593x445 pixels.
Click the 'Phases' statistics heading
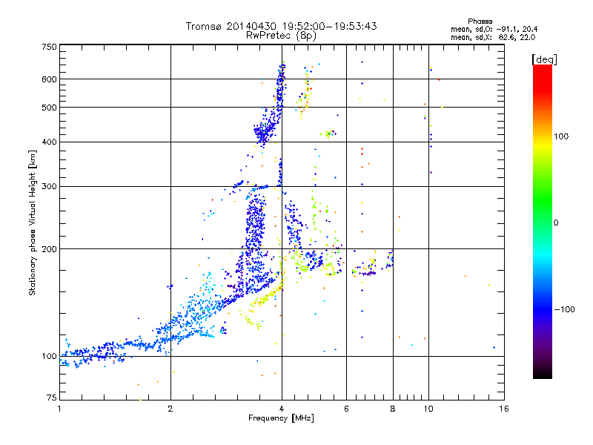coord(480,22)
